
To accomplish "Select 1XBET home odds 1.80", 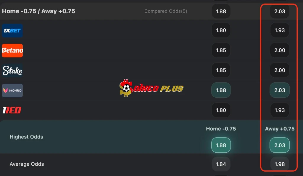I will (x=221, y=30).
